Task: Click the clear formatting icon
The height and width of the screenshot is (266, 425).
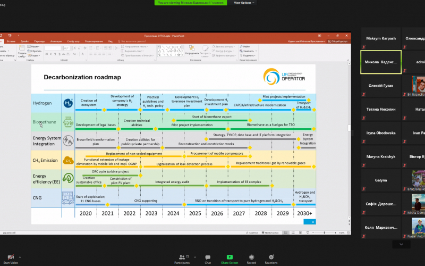Action: 85,48
